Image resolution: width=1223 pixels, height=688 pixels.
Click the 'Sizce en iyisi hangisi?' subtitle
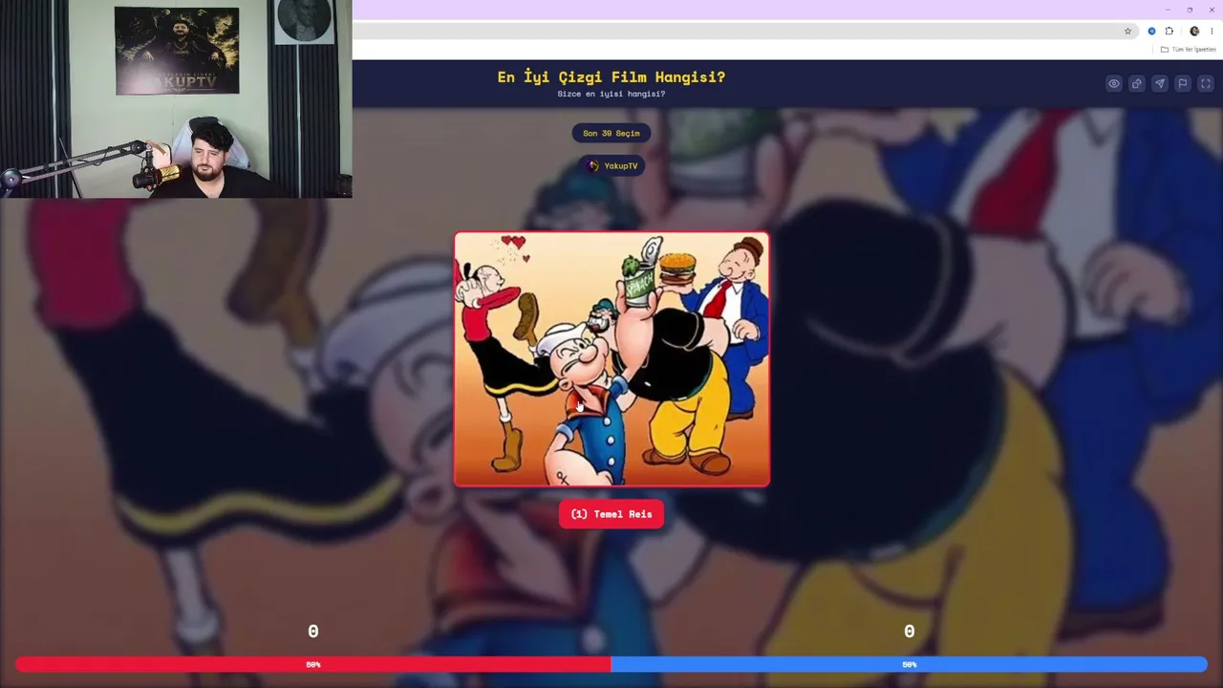click(x=611, y=95)
